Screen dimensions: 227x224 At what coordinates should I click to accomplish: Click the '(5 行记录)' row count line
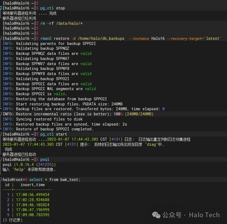13,220
